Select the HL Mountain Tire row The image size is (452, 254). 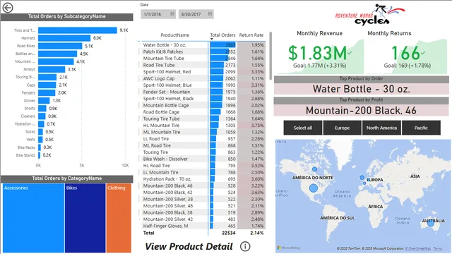pos(203,126)
